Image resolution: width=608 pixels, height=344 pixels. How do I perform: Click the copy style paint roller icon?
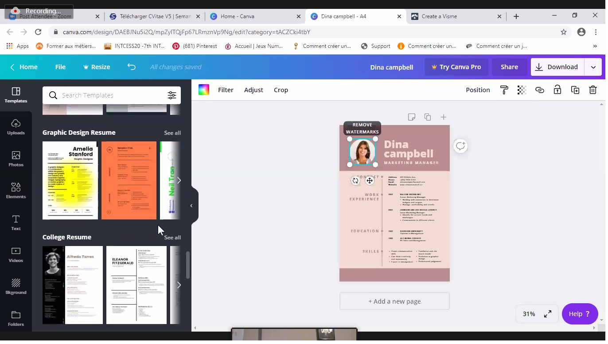[504, 90]
